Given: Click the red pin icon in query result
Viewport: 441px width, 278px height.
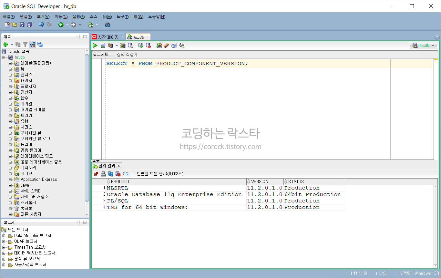Looking at the screenshot, I should click(x=96, y=174).
